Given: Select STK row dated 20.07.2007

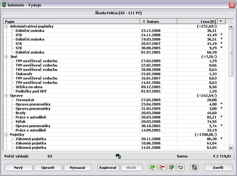Looking at the screenshot, I should pos(114,44).
